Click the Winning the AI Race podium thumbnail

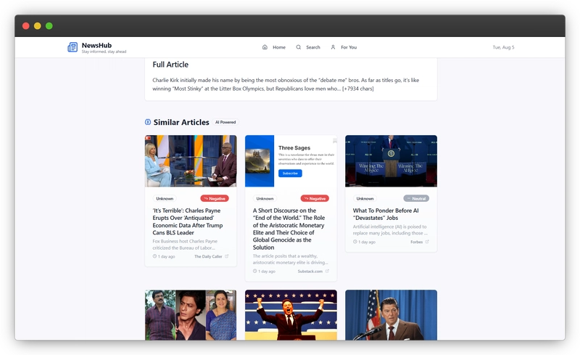pos(391,161)
